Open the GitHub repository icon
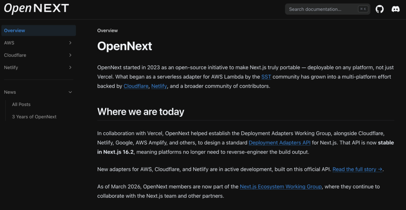406x210 pixels. coord(380,9)
